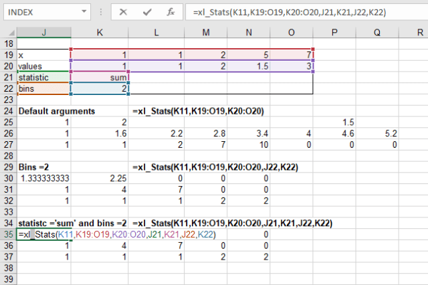Click the Enter checkmark icon in formula bar
The height and width of the screenshot is (285, 428).
pos(148,12)
